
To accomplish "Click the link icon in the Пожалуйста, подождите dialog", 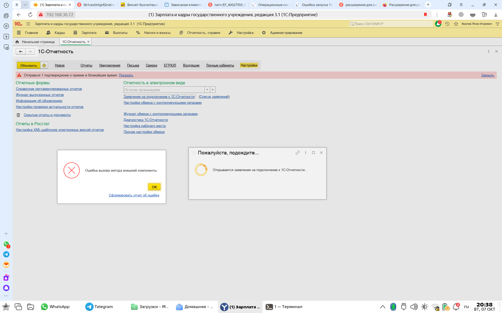I will coord(298,153).
